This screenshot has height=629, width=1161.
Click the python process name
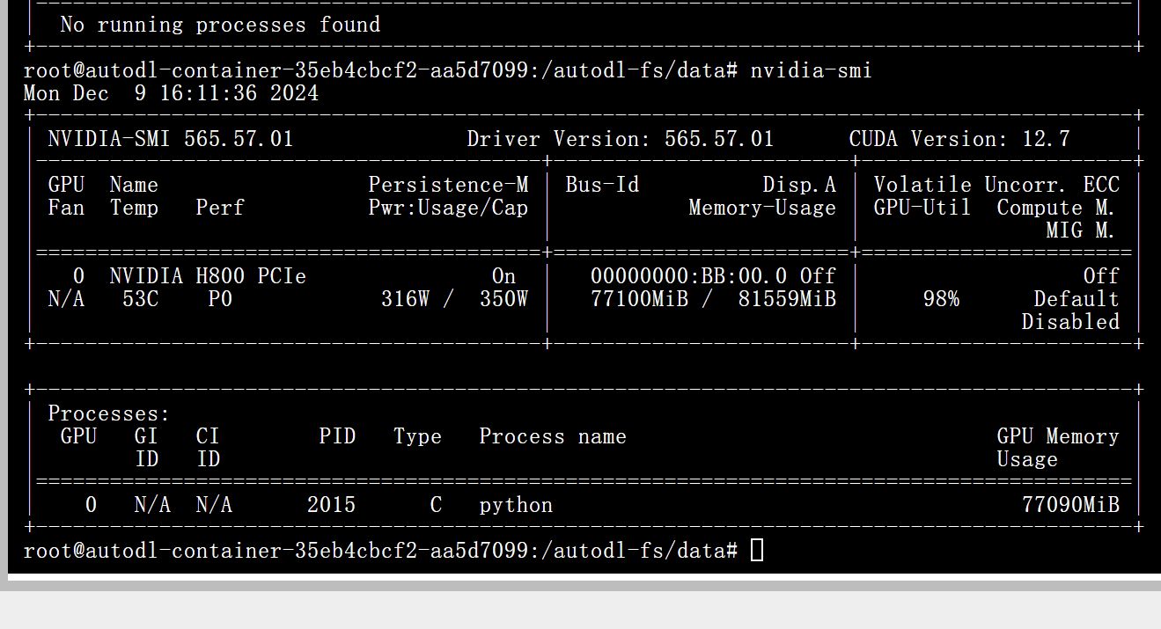(x=516, y=505)
